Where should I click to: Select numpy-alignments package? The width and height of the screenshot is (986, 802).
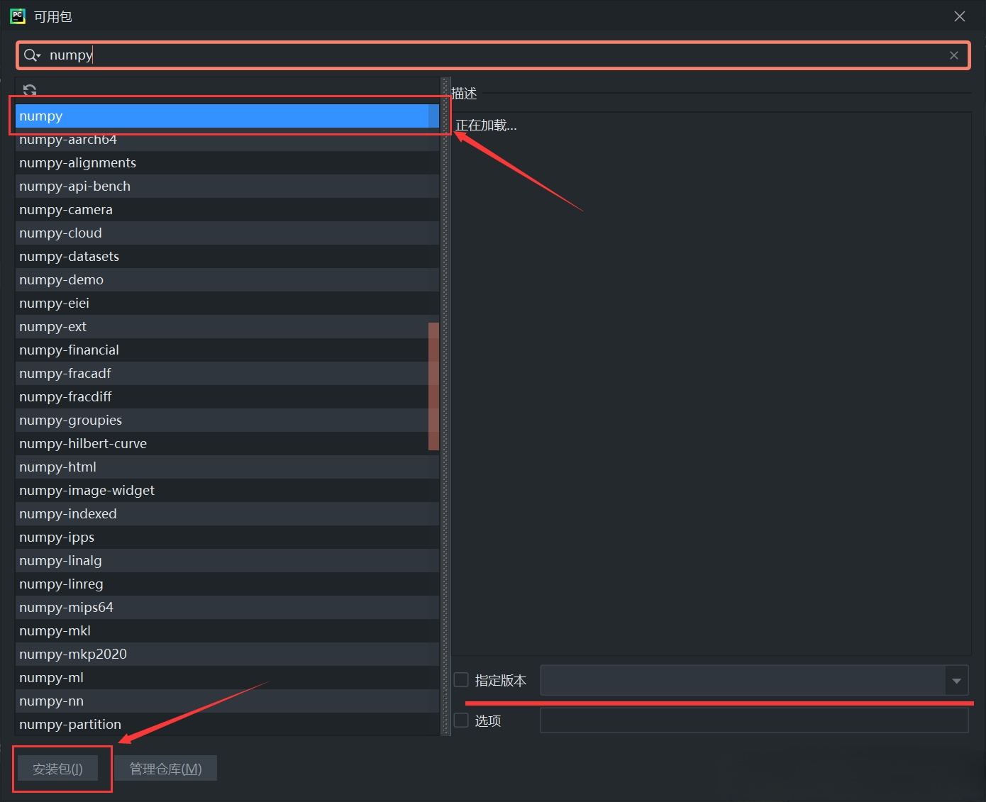tap(227, 163)
